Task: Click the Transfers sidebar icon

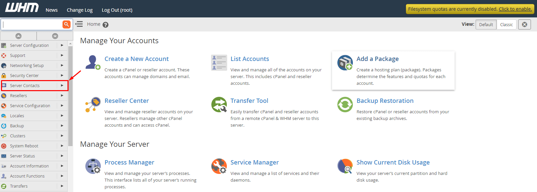Action: pos(4,186)
